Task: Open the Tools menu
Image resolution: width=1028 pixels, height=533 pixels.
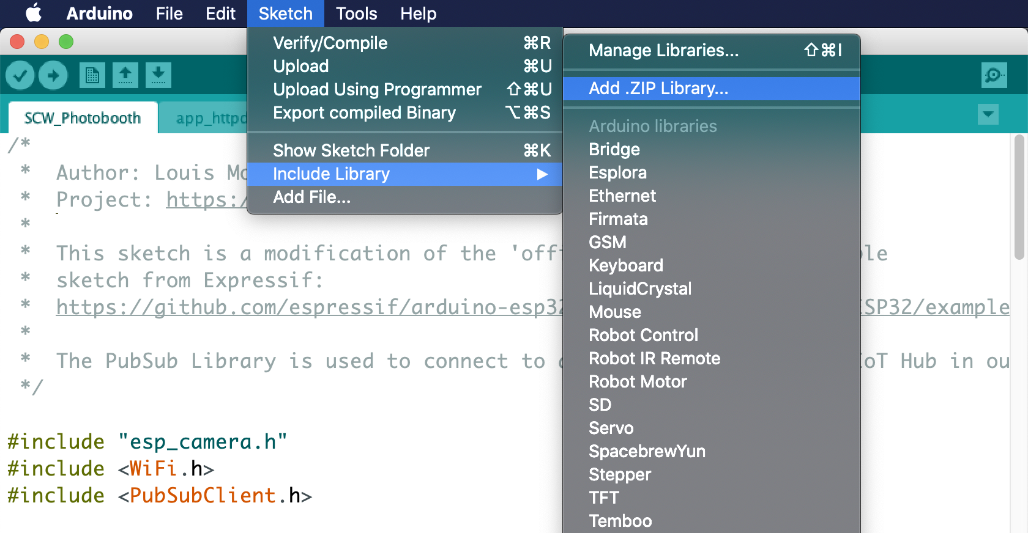Action: [x=356, y=13]
